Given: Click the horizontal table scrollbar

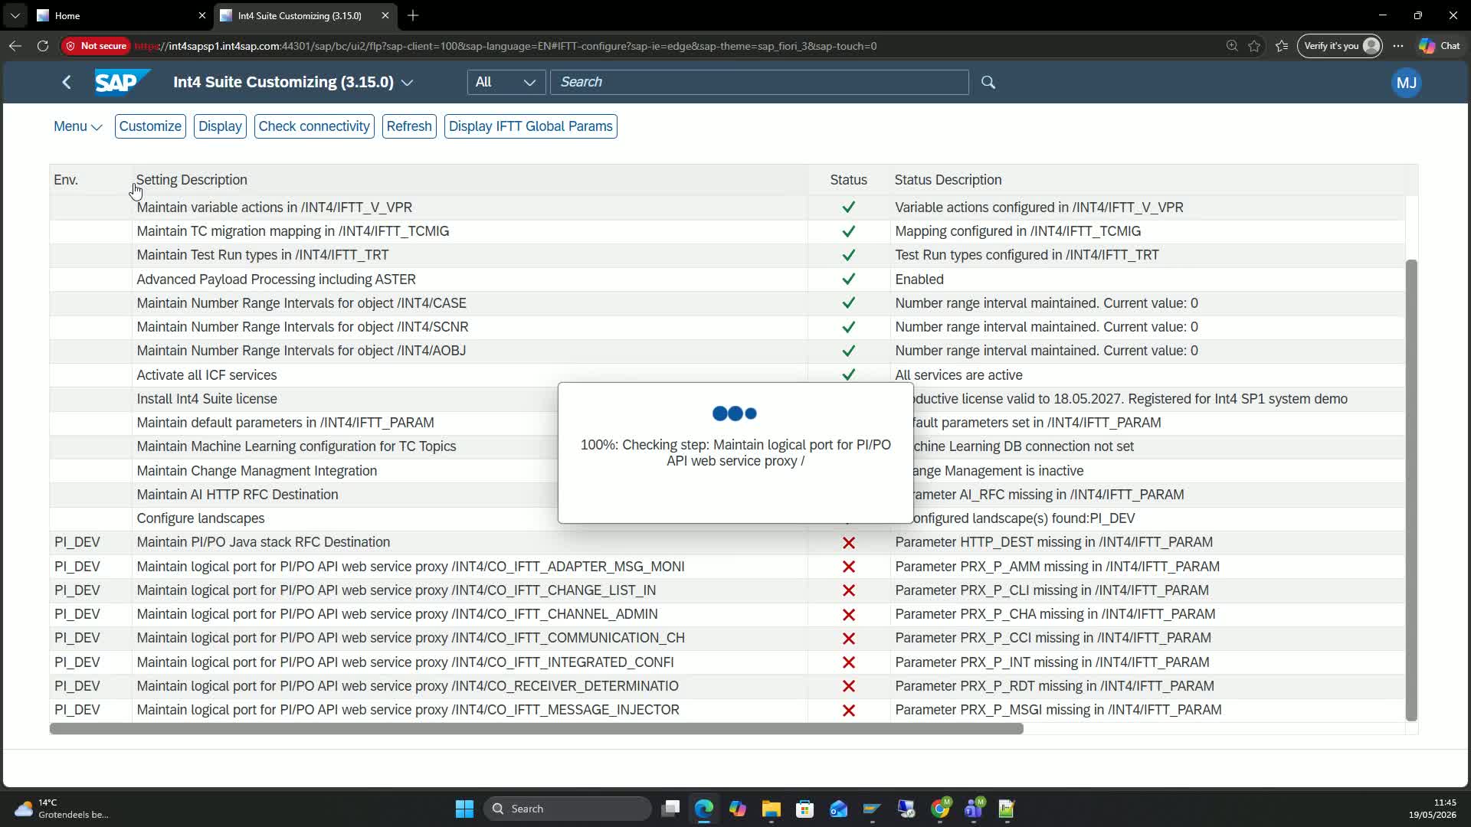Looking at the screenshot, I should click(x=536, y=728).
